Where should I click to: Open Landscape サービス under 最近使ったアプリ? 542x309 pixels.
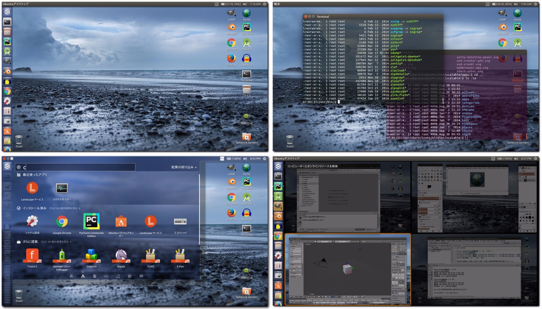(x=32, y=191)
